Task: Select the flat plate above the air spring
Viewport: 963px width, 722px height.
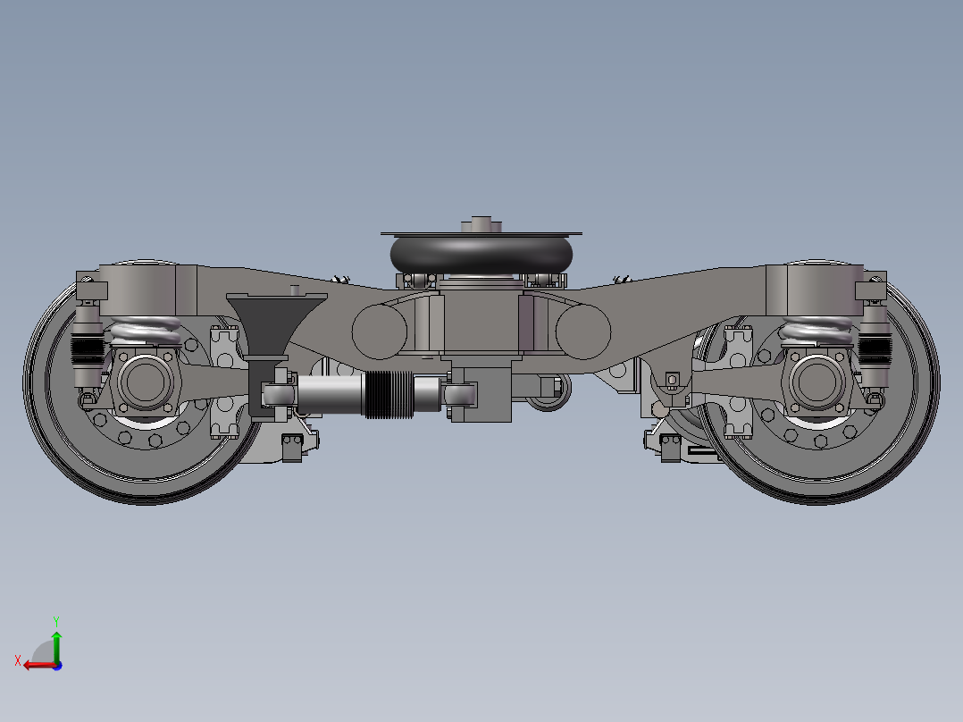Action: (x=481, y=233)
